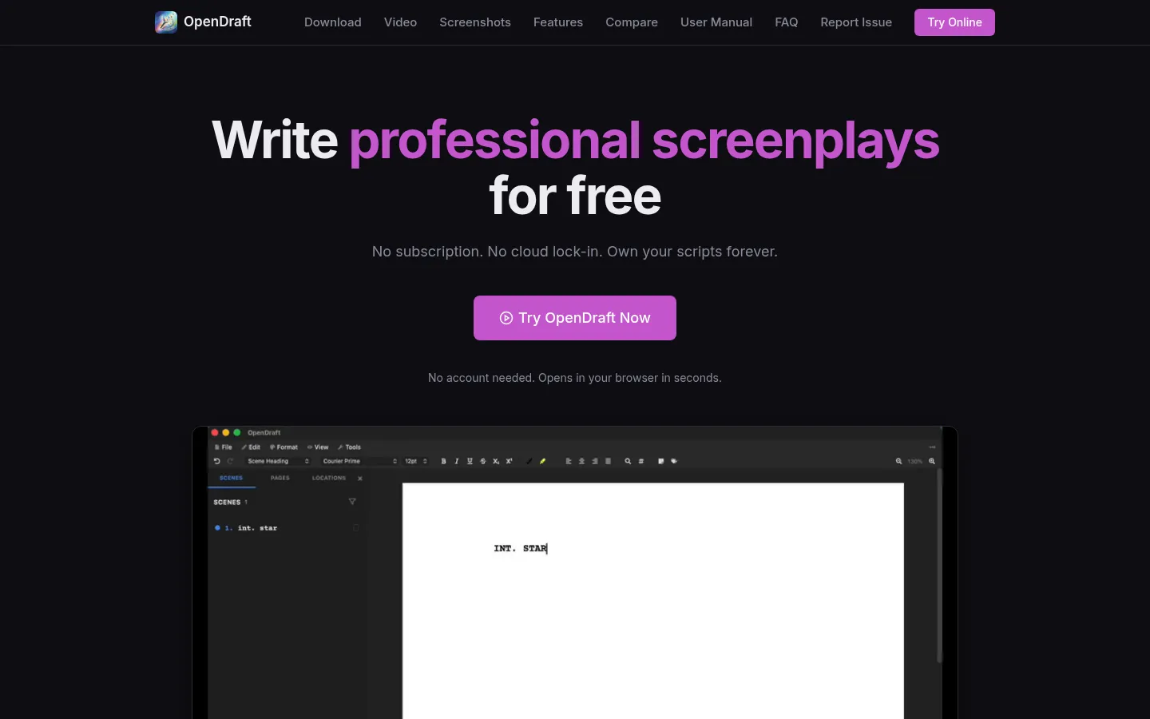Click the zoom in magnifier icon
The image size is (1150, 719).
(932, 461)
